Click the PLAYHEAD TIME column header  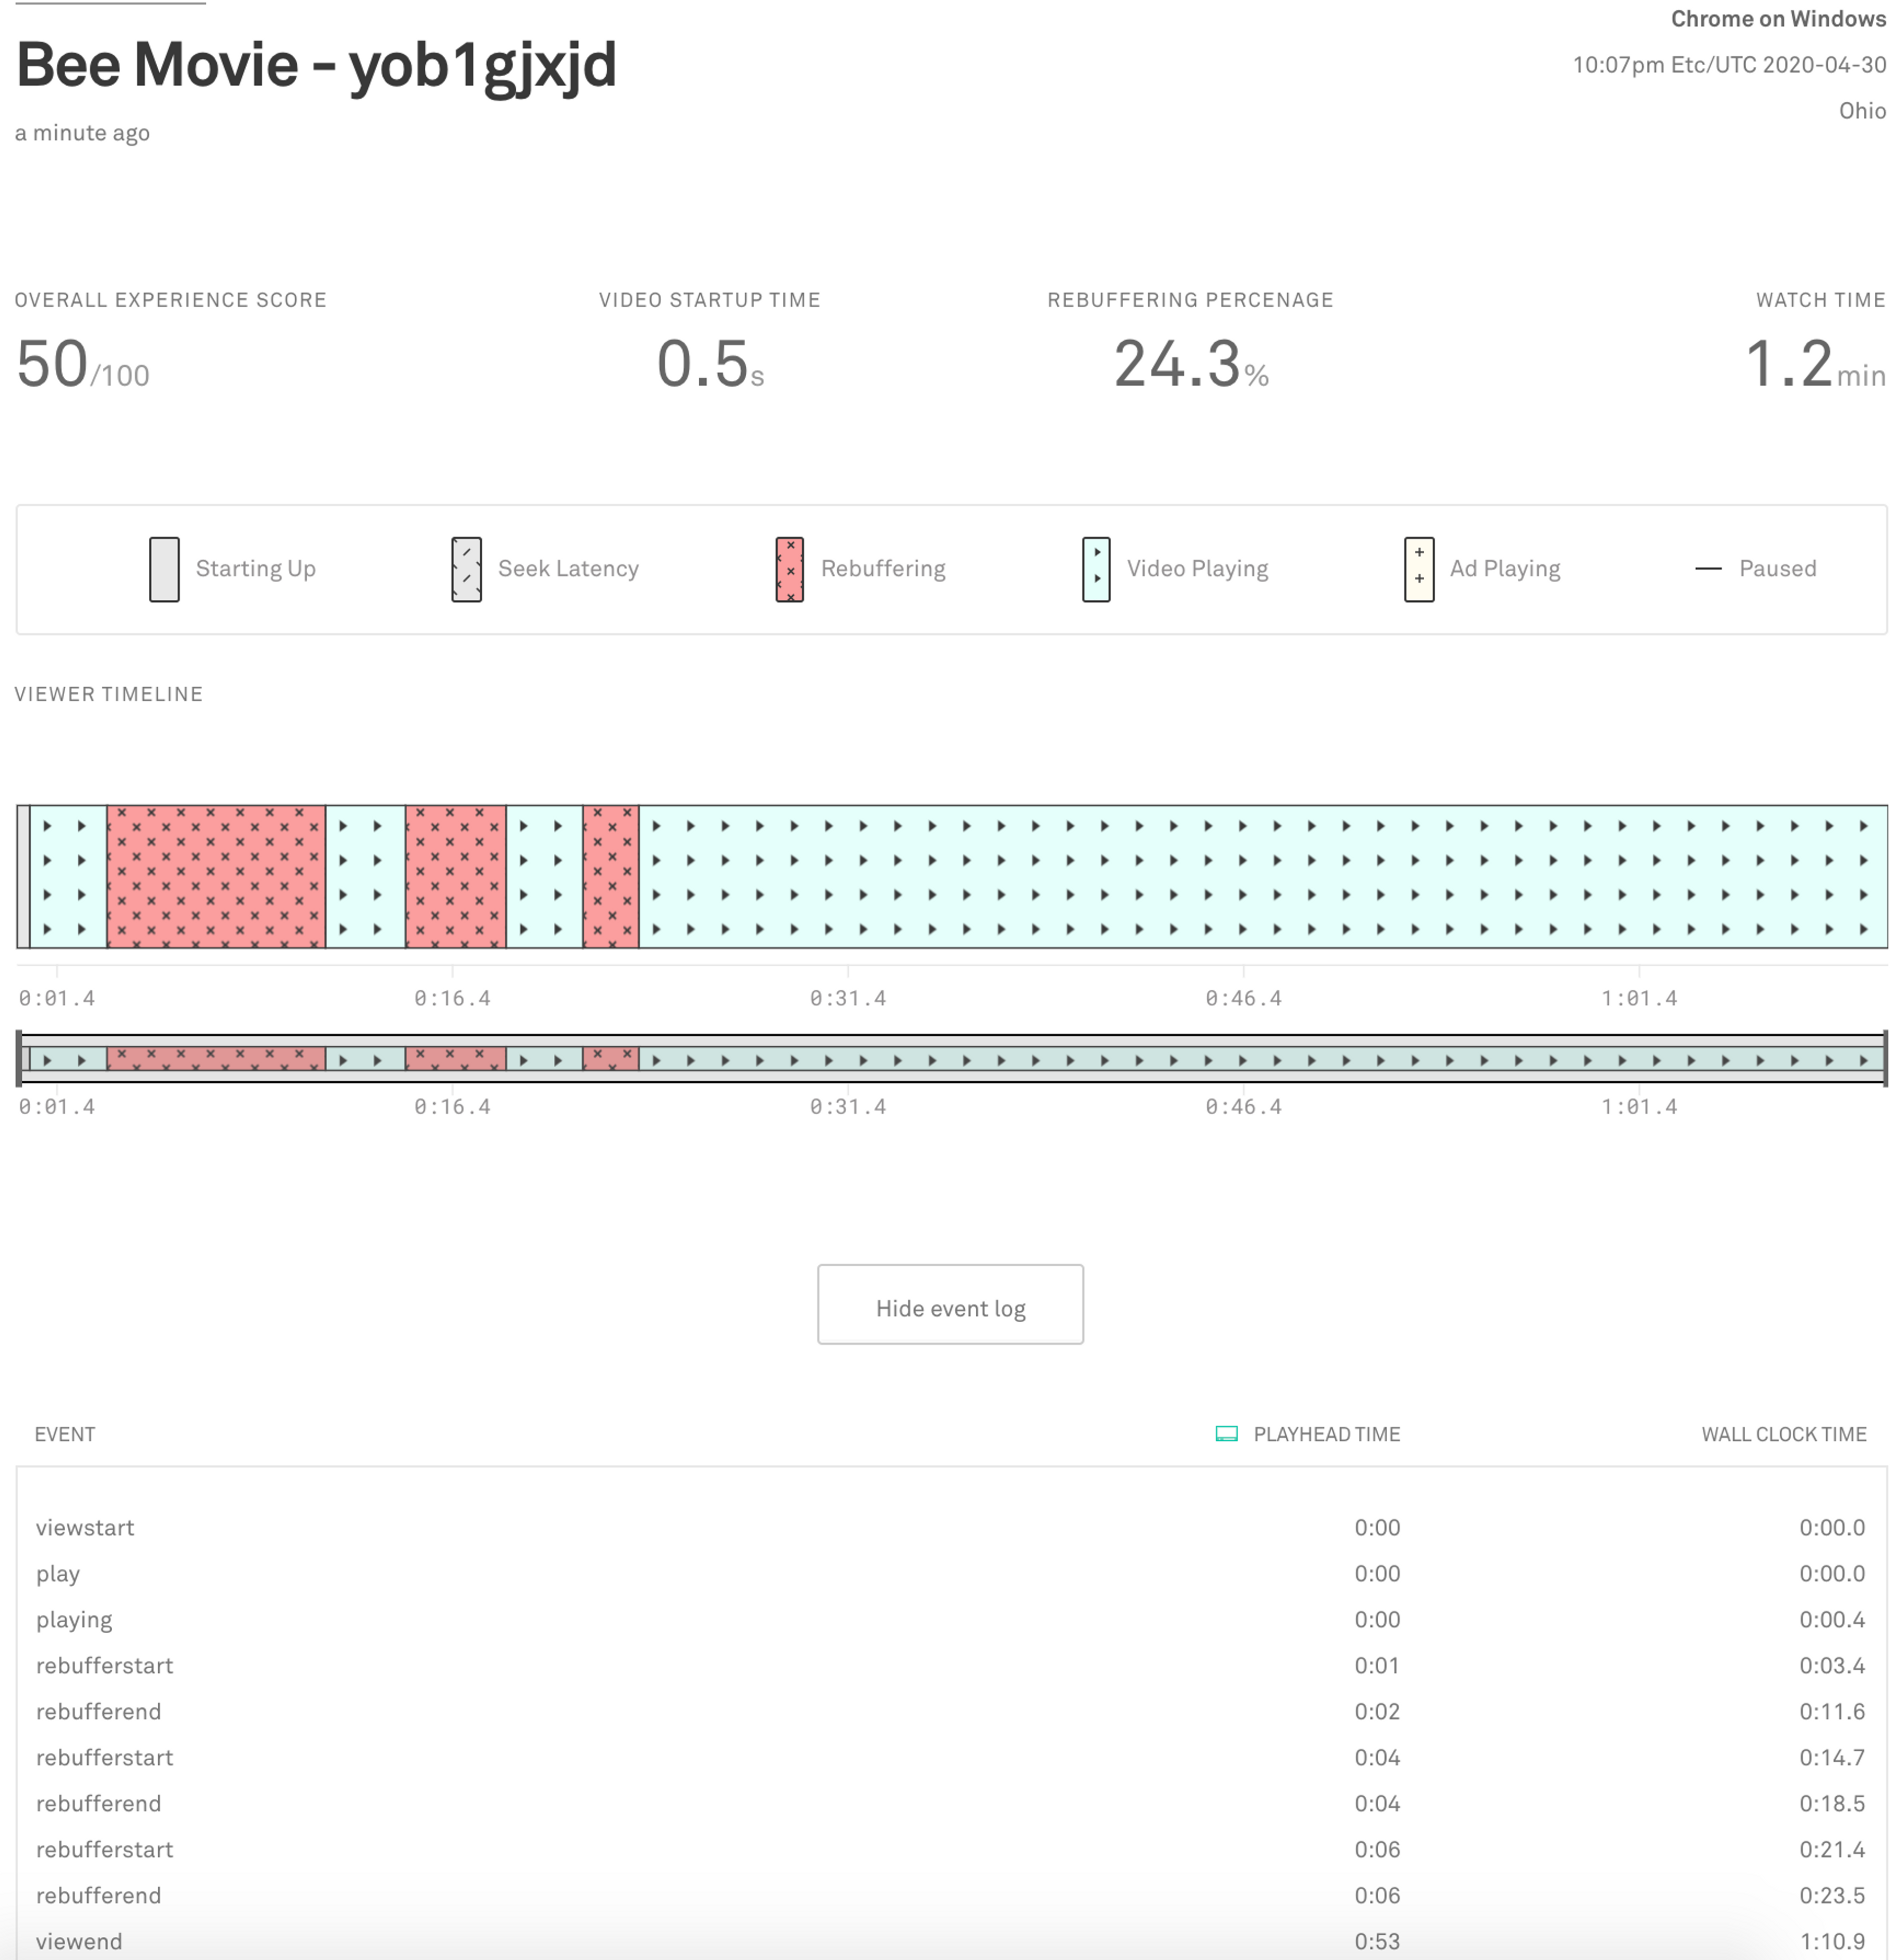tap(1326, 1434)
